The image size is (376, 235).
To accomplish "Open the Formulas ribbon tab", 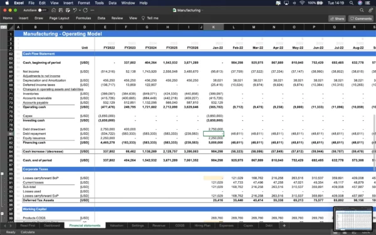I will coord(83,18).
